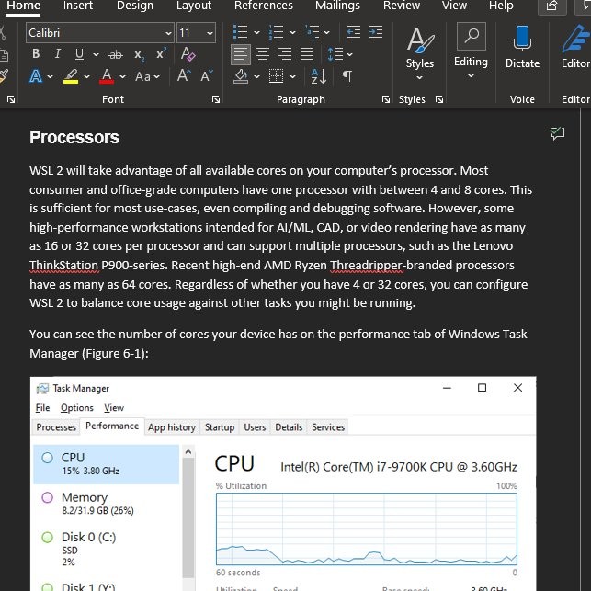Image resolution: width=591 pixels, height=591 pixels.
Task: Center align the paragraph
Action: tap(262, 54)
